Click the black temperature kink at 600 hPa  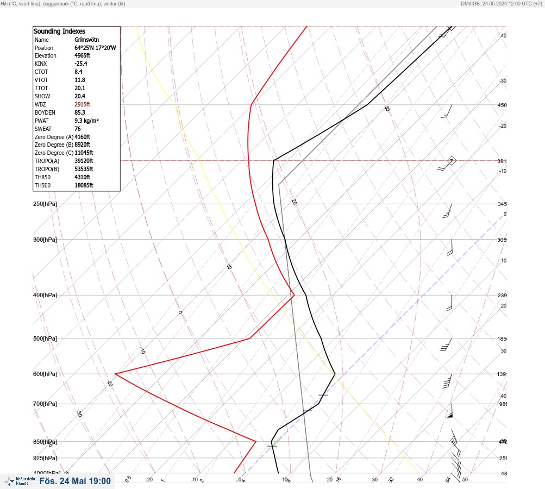tap(335, 374)
